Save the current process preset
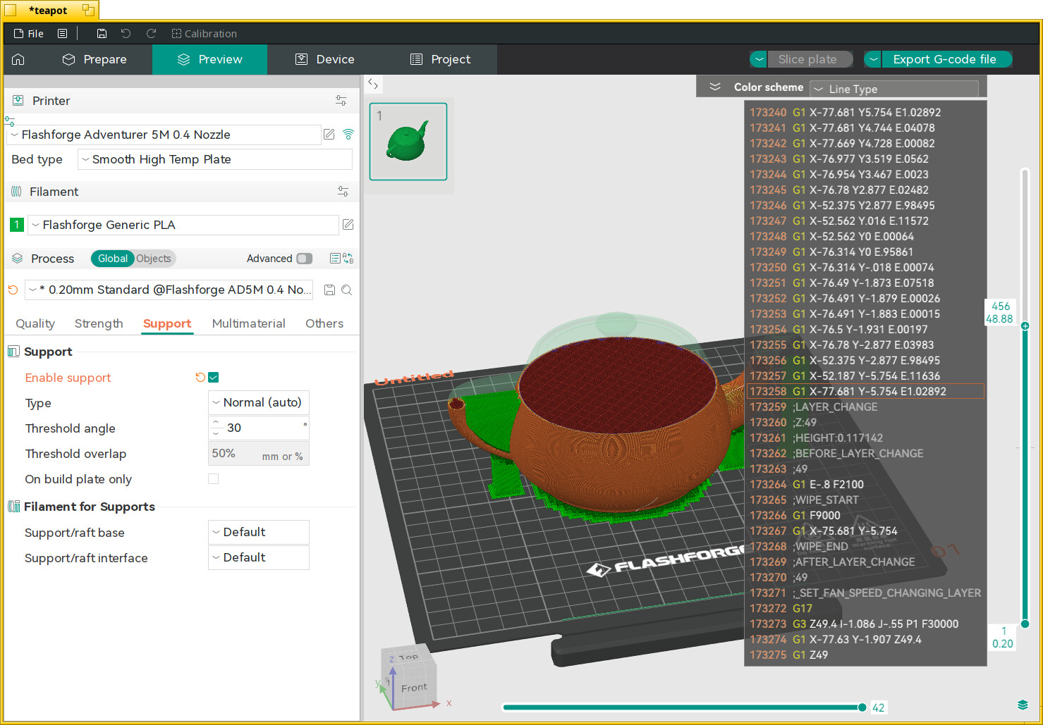 point(329,290)
